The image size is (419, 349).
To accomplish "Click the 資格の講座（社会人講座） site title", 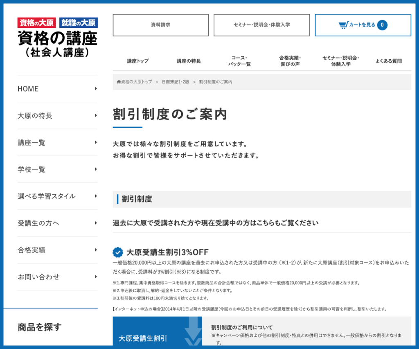I will click(57, 44).
